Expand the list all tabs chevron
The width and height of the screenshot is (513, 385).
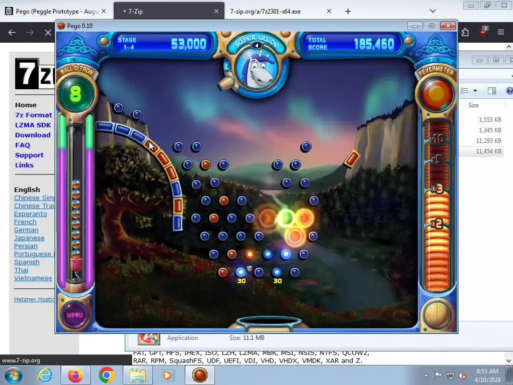[x=433, y=11]
